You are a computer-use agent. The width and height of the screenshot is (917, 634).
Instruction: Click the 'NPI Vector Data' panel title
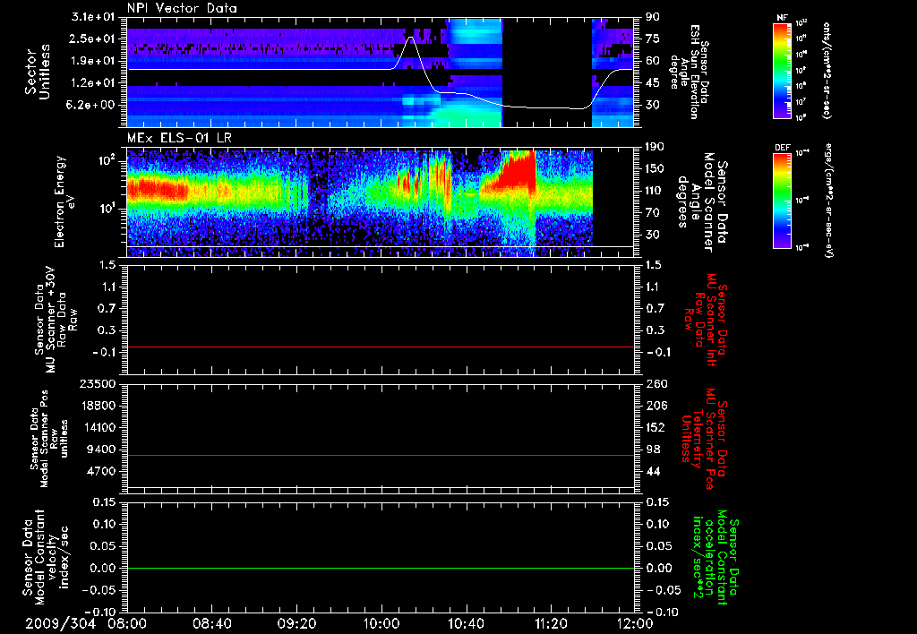pos(182,8)
